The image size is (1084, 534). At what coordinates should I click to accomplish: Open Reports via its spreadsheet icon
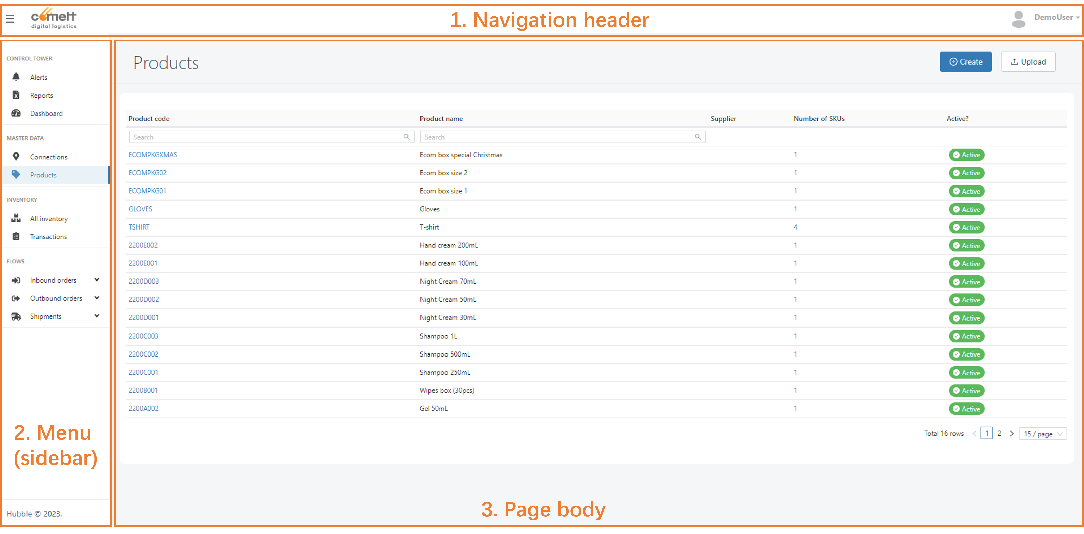pos(16,95)
